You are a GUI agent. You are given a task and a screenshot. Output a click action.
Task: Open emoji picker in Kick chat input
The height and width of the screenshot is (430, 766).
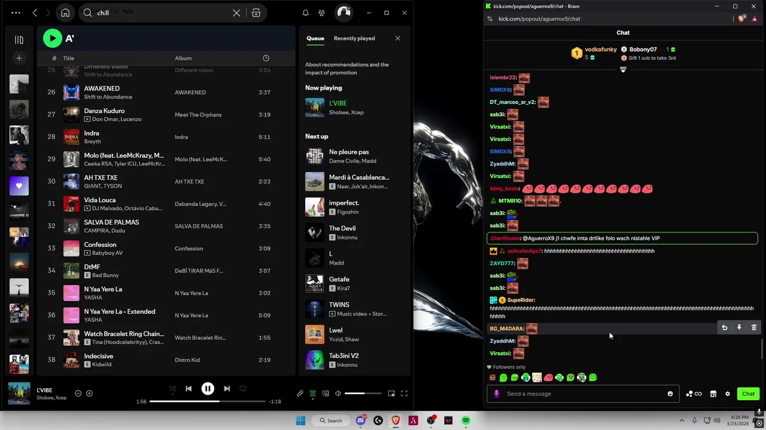[670, 394]
